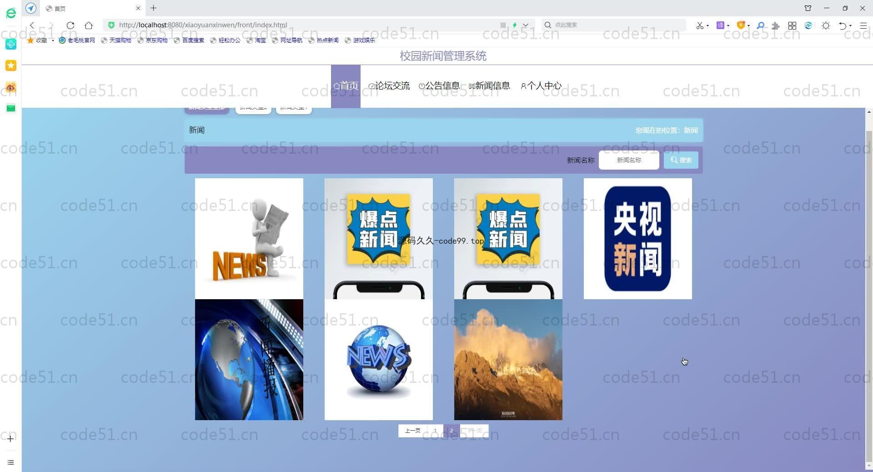Open the 公告信息 navigation menu
The image size is (873, 472).
(439, 85)
